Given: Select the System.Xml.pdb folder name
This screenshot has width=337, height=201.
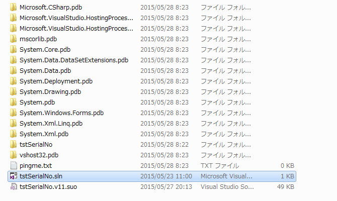Looking at the screenshot, I should (44, 134).
